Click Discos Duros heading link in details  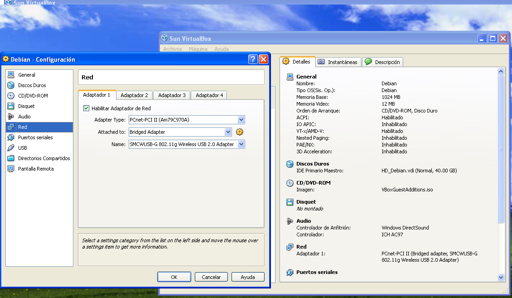[313, 164]
